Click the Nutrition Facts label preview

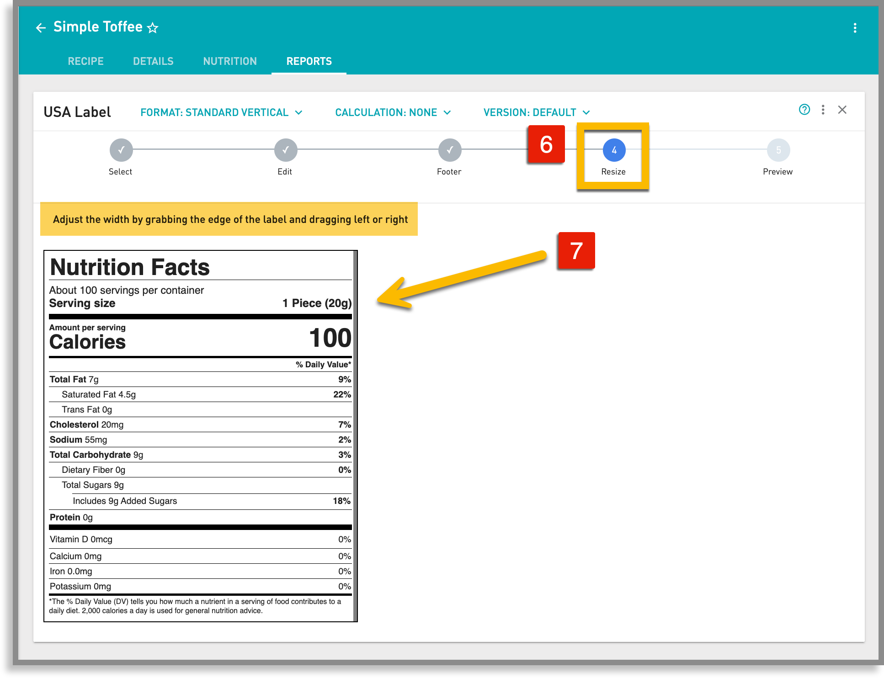coord(200,434)
